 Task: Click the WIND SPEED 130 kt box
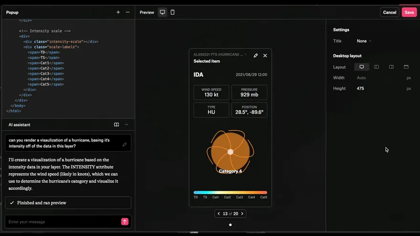(211, 92)
